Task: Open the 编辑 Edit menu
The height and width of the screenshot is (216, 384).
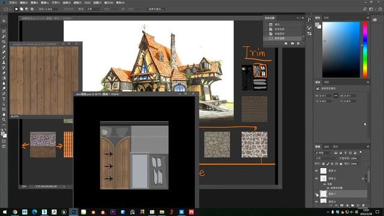Action: (x=24, y=2)
